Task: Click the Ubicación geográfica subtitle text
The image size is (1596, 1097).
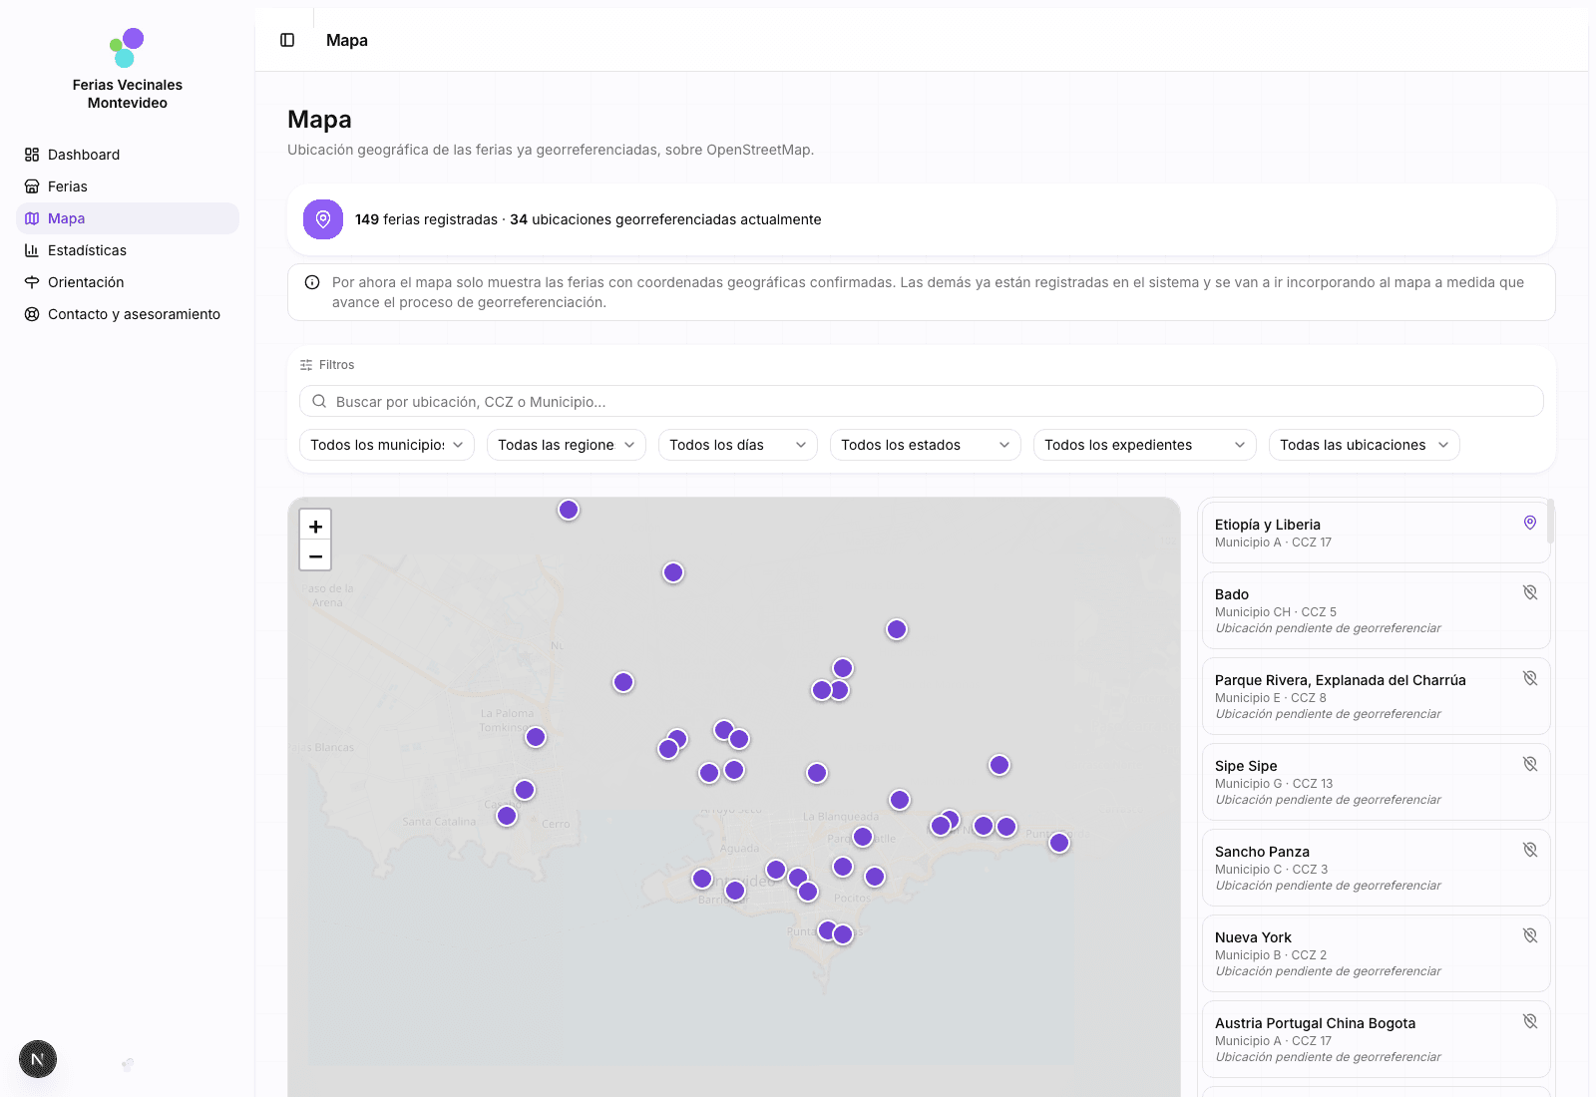Action: click(x=551, y=150)
